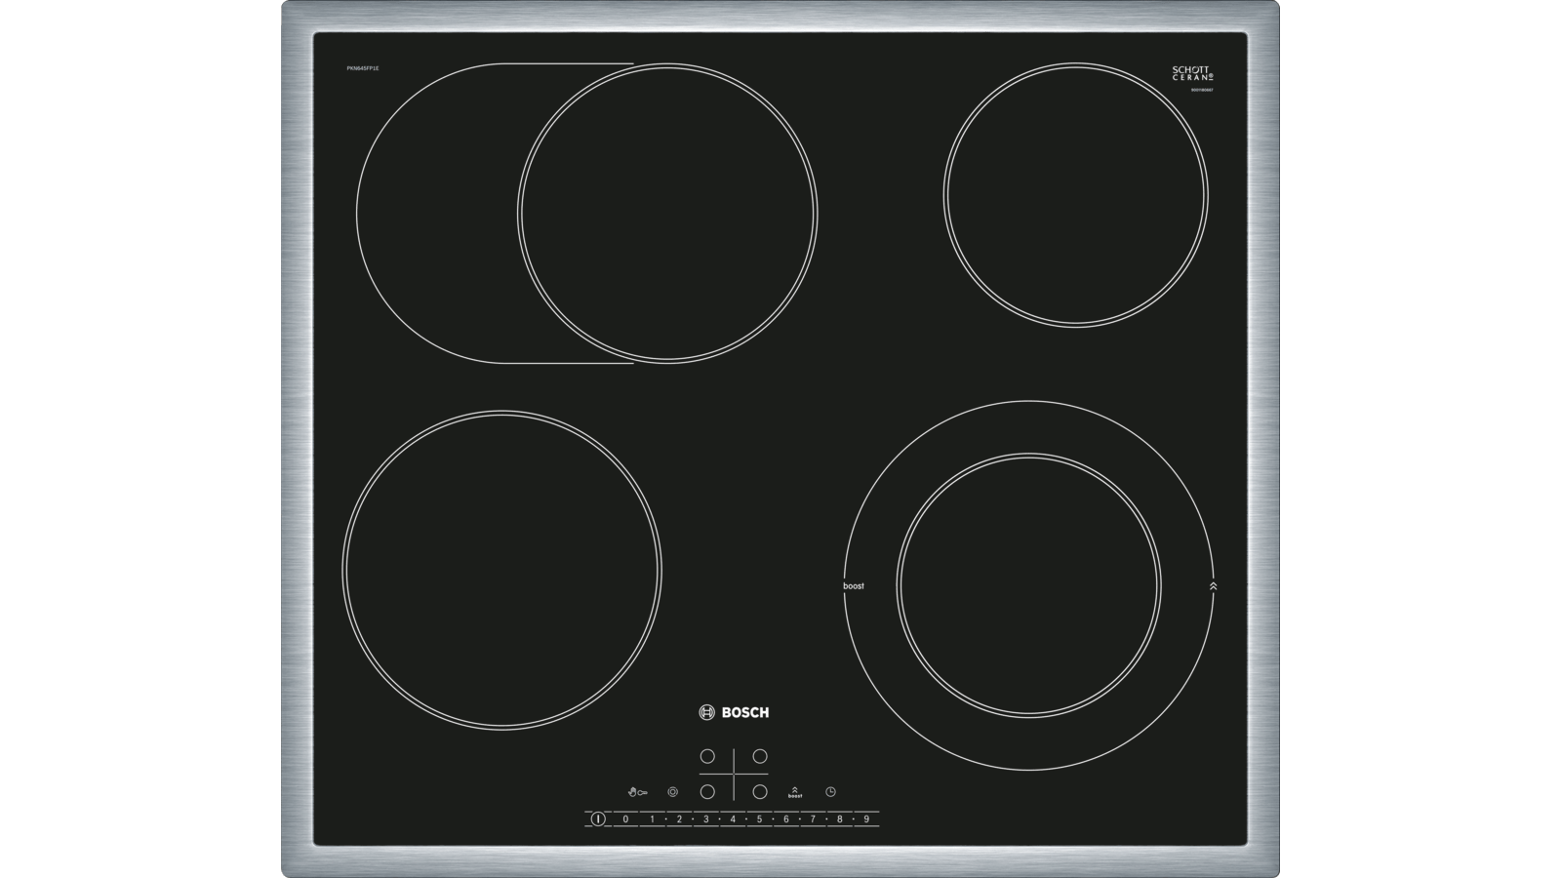Tap the double chevron on the right burner ring
Image resolution: width=1561 pixels, height=878 pixels.
tap(1213, 586)
